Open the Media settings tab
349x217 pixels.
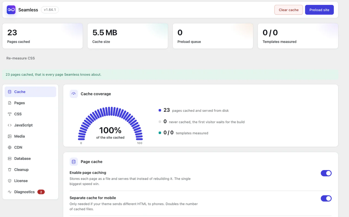[x=30, y=136]
